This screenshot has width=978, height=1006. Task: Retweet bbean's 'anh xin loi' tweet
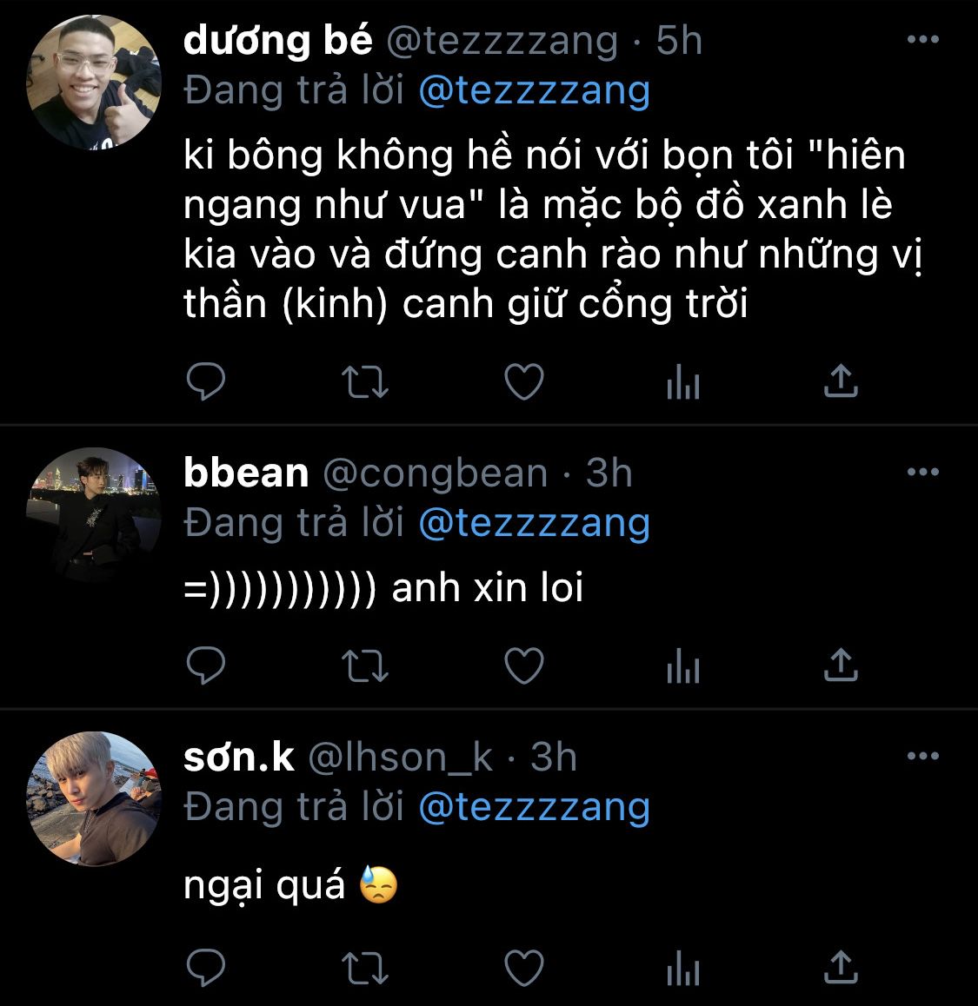(365, 666)
